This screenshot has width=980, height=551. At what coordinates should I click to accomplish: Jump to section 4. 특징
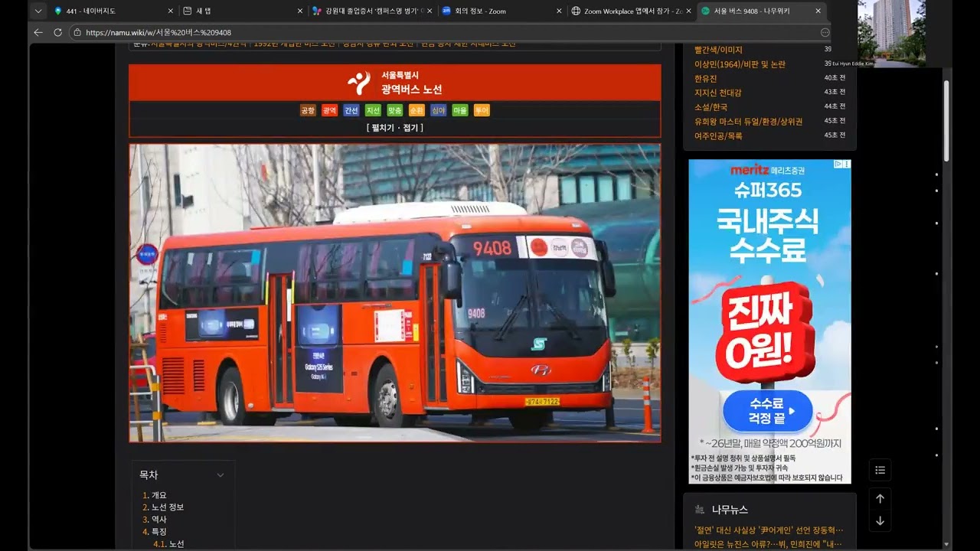point(154,532)
